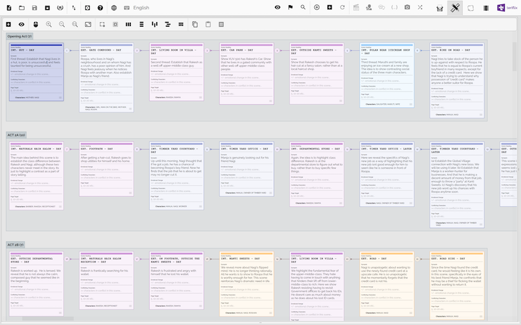The image size is (521, 325).
Task: Open a file with the folder icon
Action: click(x=21, y=8)
